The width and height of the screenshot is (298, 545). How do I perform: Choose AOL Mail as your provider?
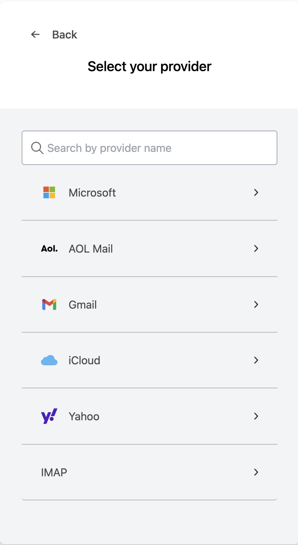pyautogui.click(x=91, y=249)
